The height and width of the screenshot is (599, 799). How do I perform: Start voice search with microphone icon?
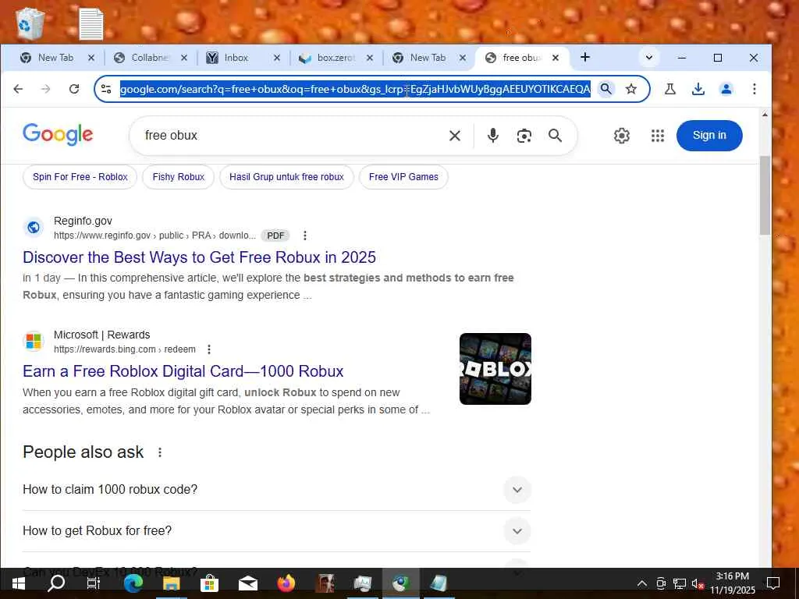(493, 136)
